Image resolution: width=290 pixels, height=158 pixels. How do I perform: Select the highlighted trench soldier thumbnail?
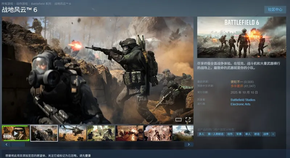point(44,133)
